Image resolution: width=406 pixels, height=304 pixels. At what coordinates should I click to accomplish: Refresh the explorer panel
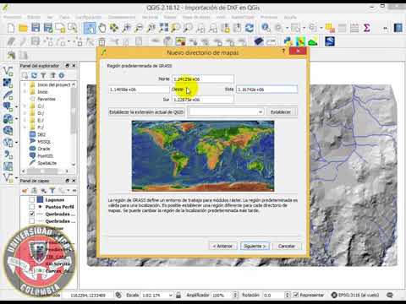pos(34,75)
